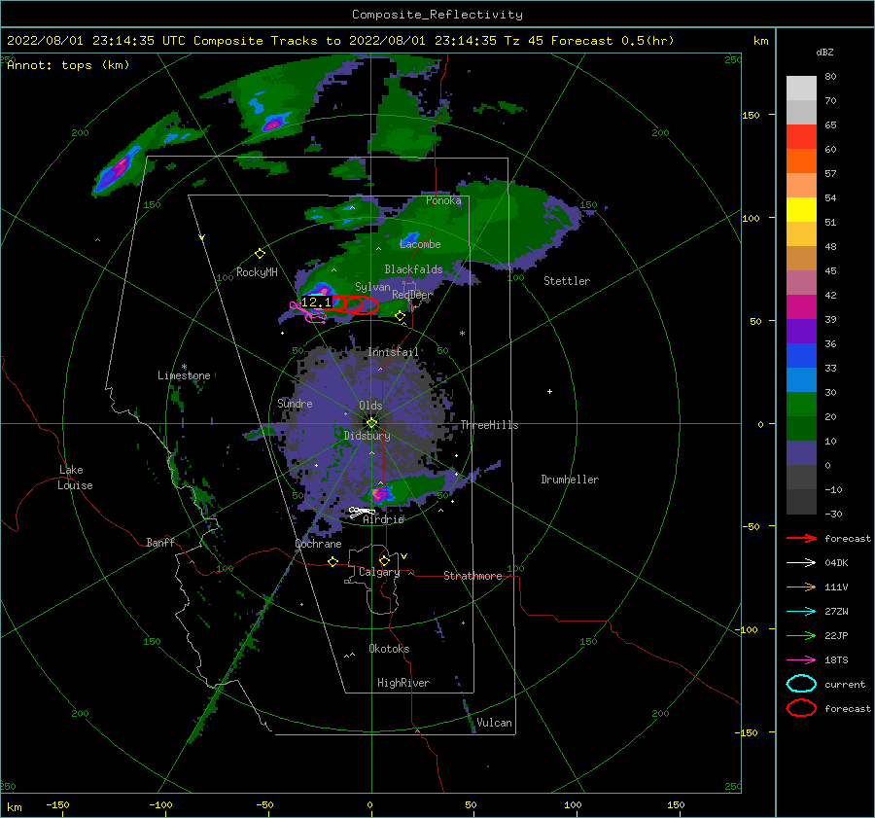
Task: Click the Blackfalds city label
Action: tap(413, 269)
